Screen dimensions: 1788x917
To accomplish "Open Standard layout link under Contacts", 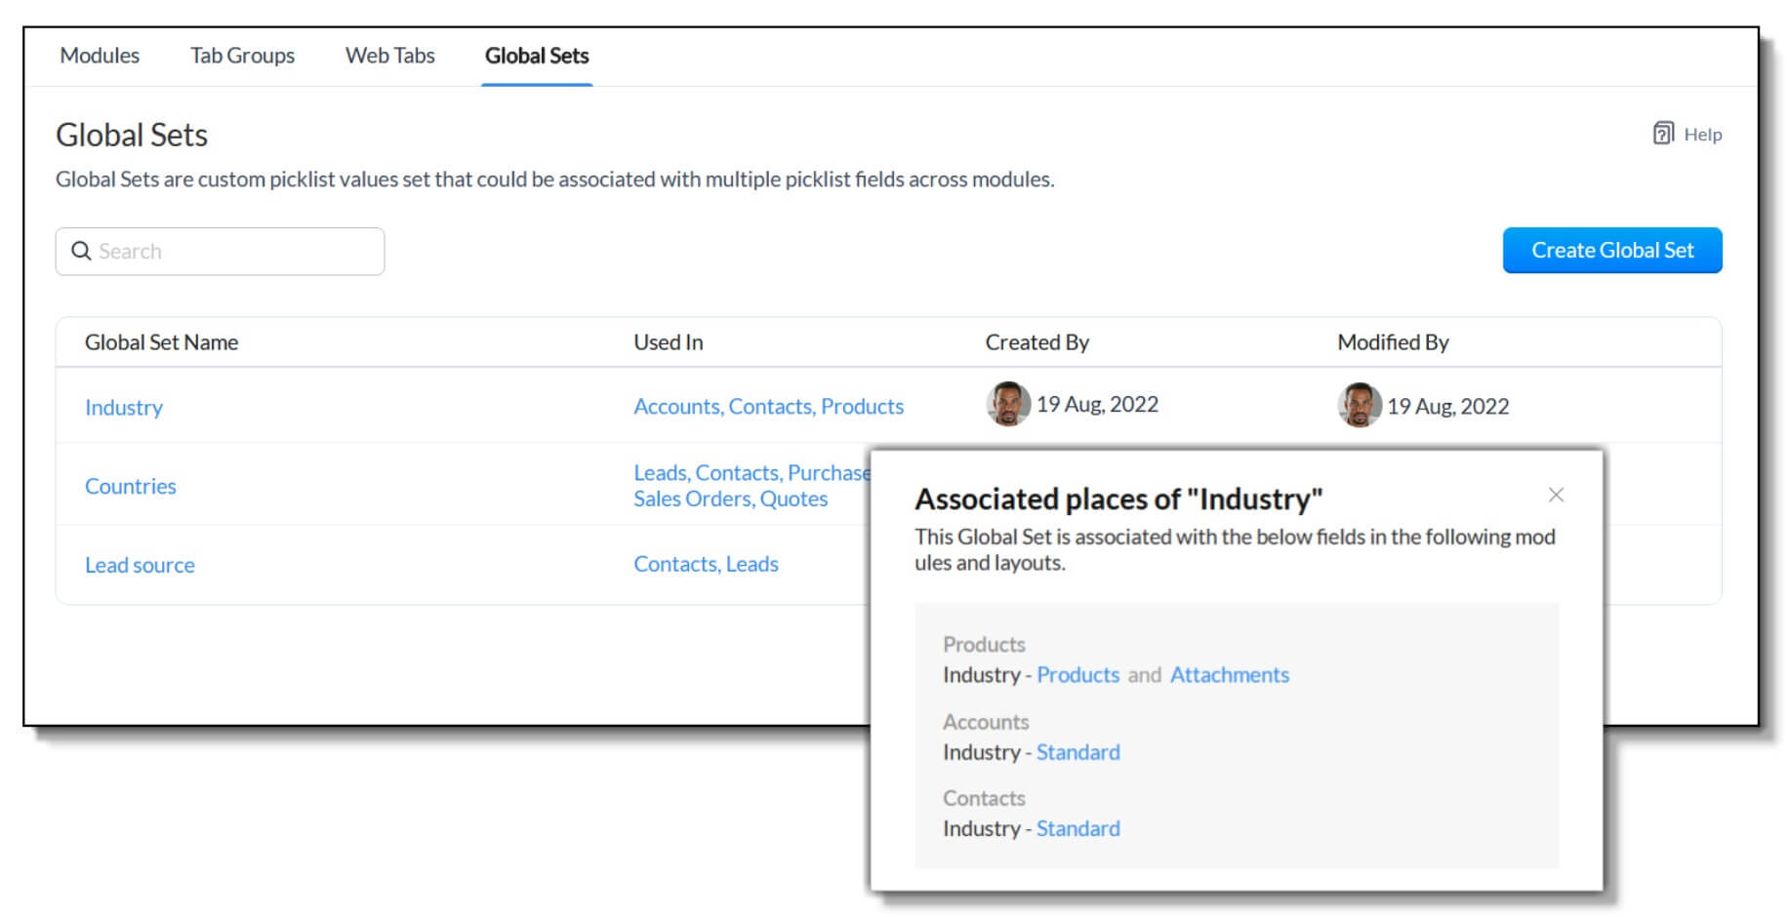I will (1077, 828).
